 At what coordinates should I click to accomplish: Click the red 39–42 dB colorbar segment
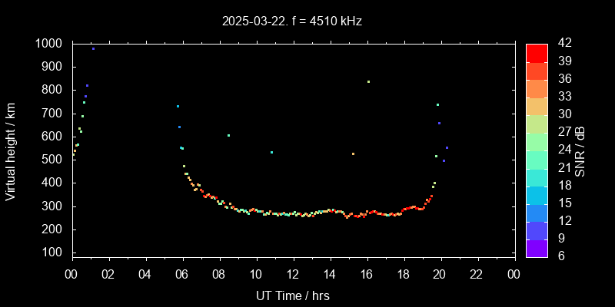(x=537, y=52)
